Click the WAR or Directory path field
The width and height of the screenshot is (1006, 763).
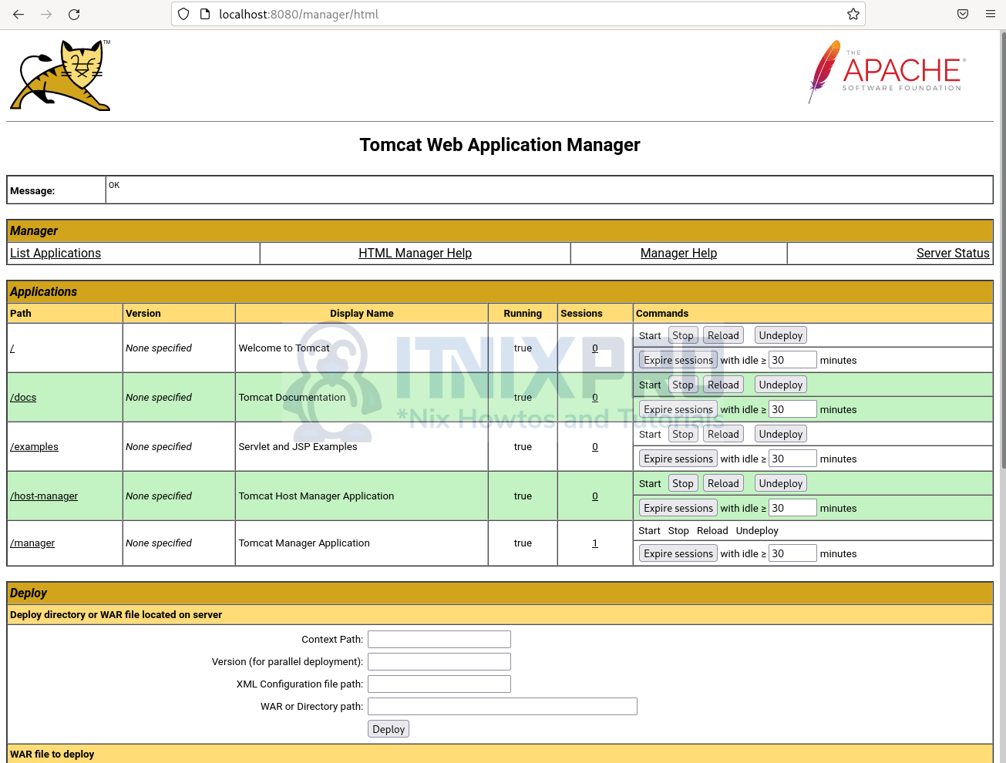point(503,706)
